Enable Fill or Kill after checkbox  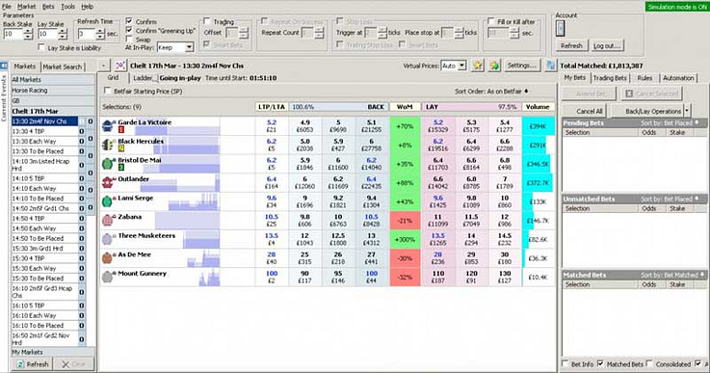(491, 21)
